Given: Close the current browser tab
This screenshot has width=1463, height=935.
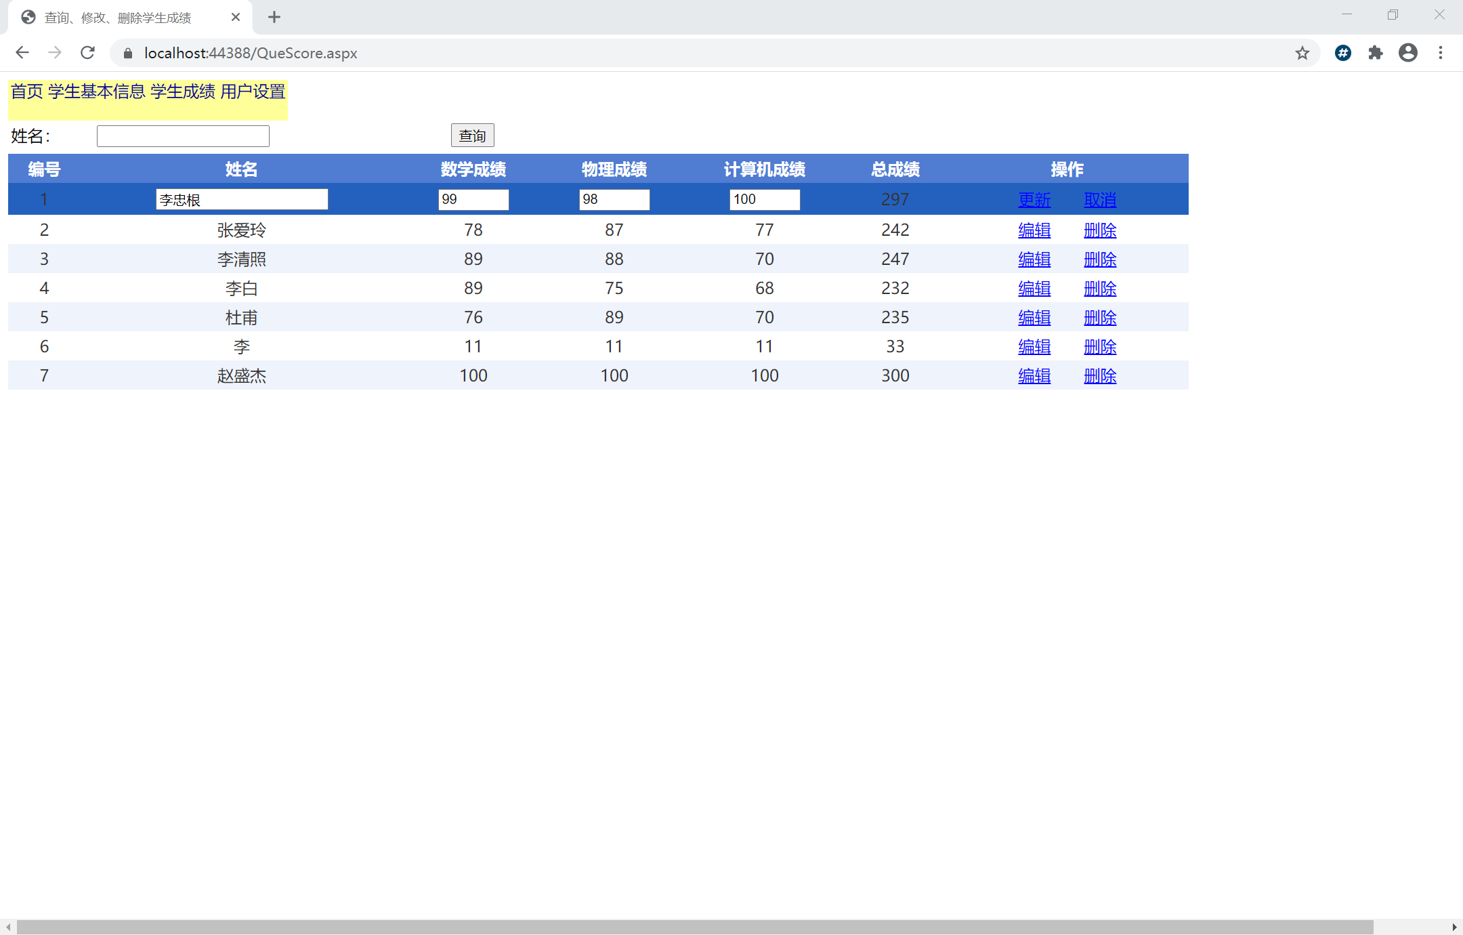Looking at the screenshot, I should pos(236,18).
